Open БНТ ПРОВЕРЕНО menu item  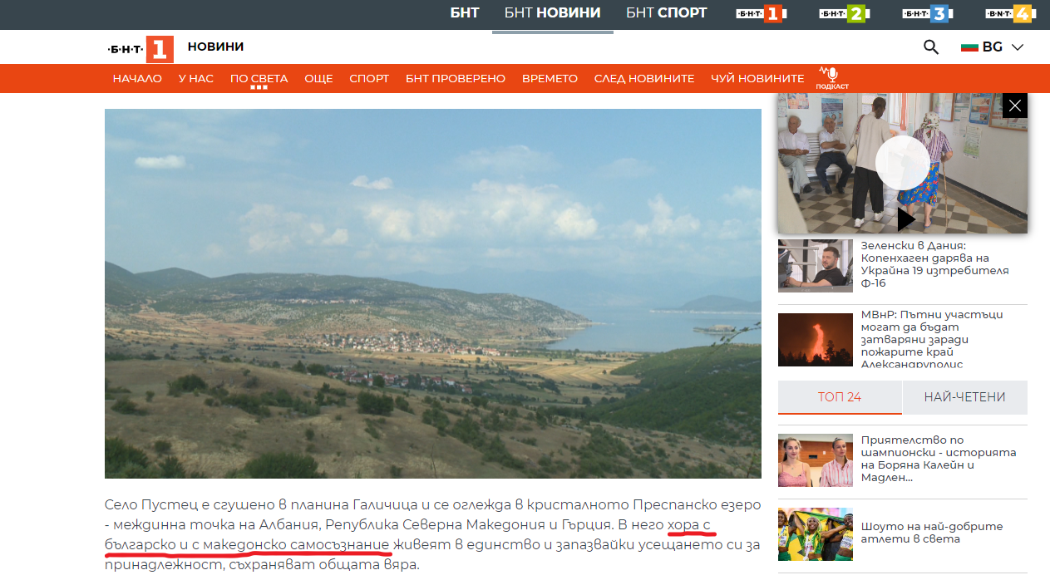[456, 78]
